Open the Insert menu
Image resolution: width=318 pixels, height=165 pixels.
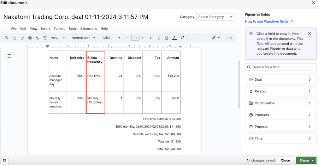pos(46,29)
